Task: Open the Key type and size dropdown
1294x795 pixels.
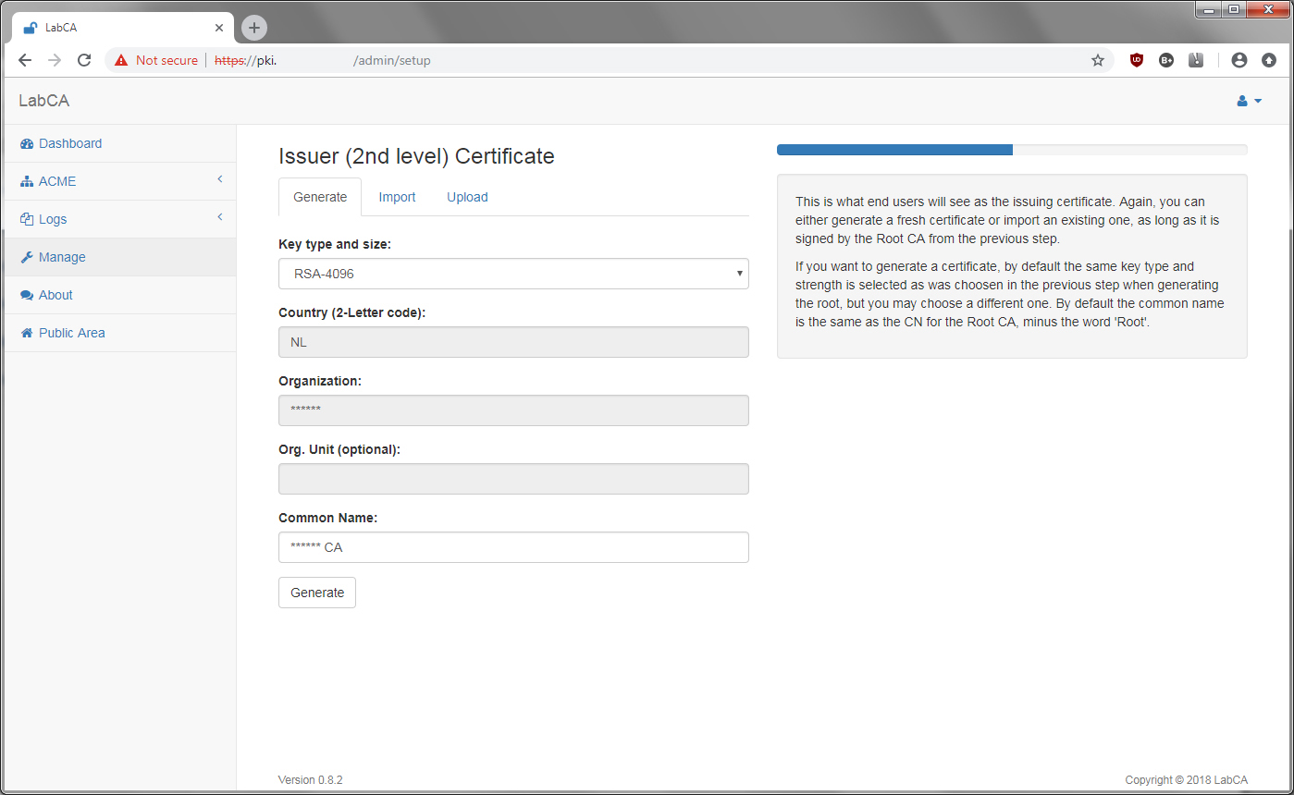Action: pos(513,274)
